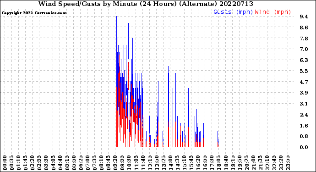
Task: Click the 13:25 time axis label
Action: 163,163
